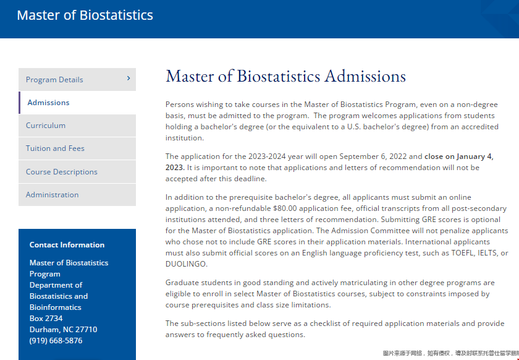Viewport: 519px width, 360px height.
Task: Click the phone number (919) 668-5876
Action: tap(56, 341)
